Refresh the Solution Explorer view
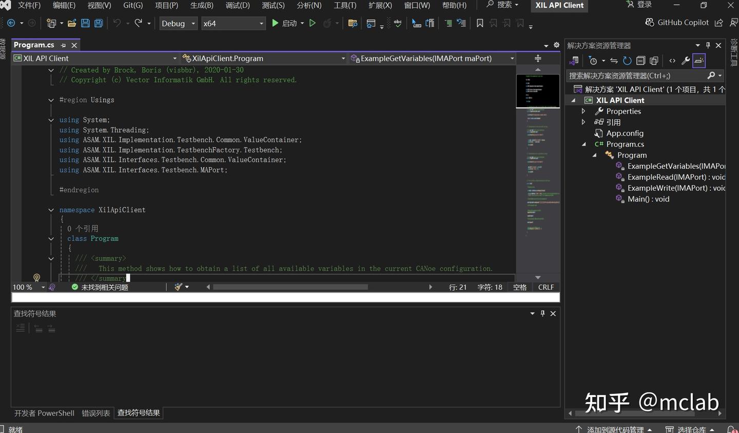The image size is (739, 433). 627,61
